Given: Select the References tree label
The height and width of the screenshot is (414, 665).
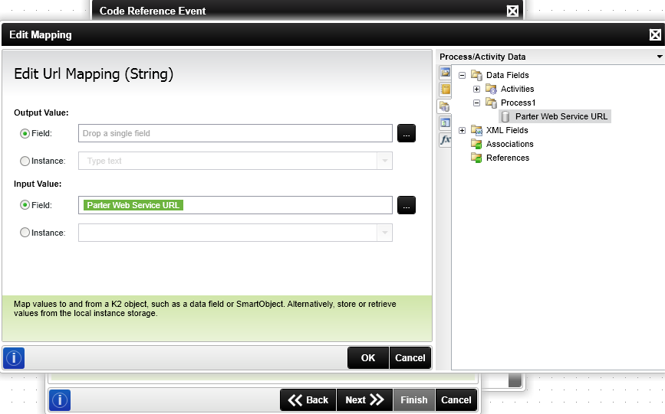Looking at the screenshot, I should coord(508,158).
